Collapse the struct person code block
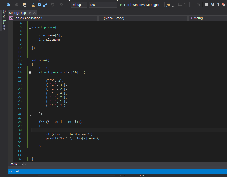 pyautogui.click(x=30, y=27)
